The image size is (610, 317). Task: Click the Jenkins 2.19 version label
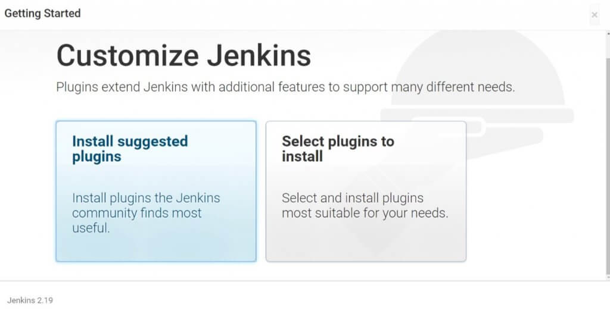tap(30, 300)
